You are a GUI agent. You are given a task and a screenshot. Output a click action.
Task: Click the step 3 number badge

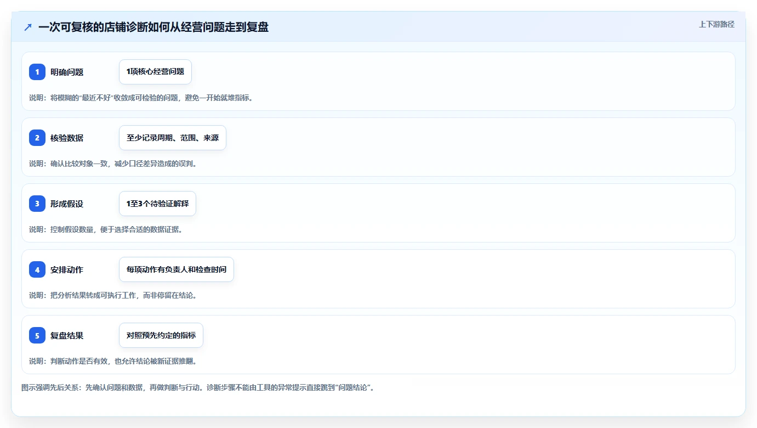click(x=37, y=204)
